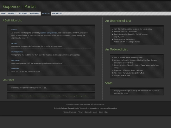The image size is (171, 128).
Task: Click the 'Benevolent' definition term
Action: point(16,60)
